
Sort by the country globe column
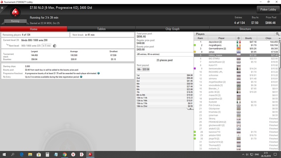(238, 38)
